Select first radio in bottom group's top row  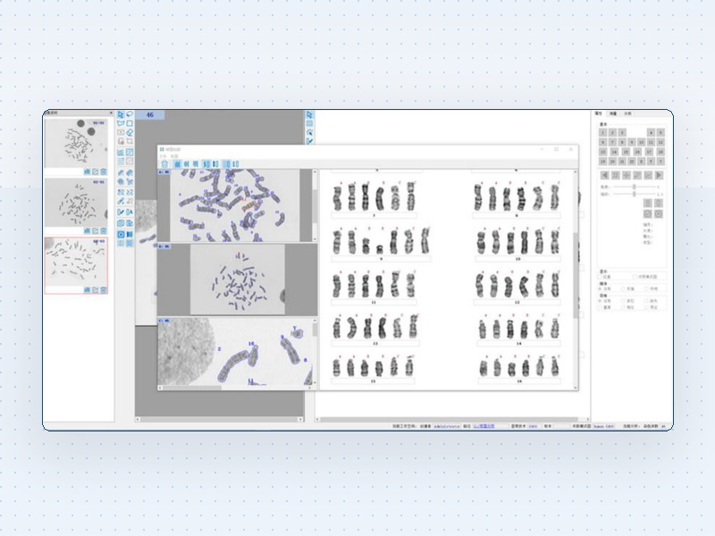tap(600, 301)
